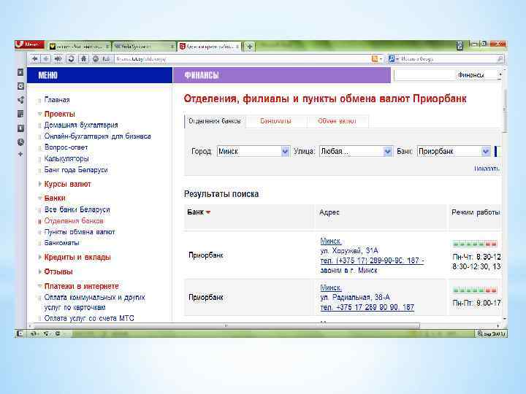
Task: Go to the home page icon
Action: tap(83, 59)
